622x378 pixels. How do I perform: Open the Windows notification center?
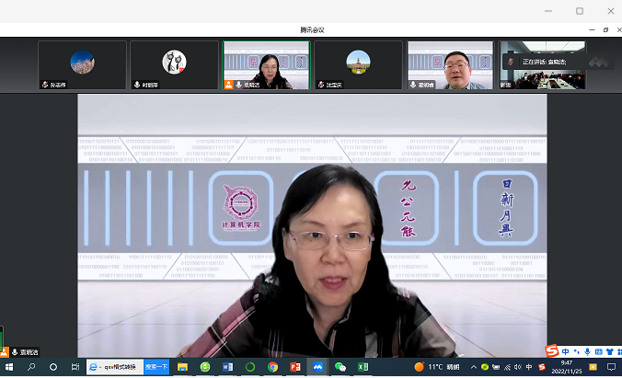[612, 367]
